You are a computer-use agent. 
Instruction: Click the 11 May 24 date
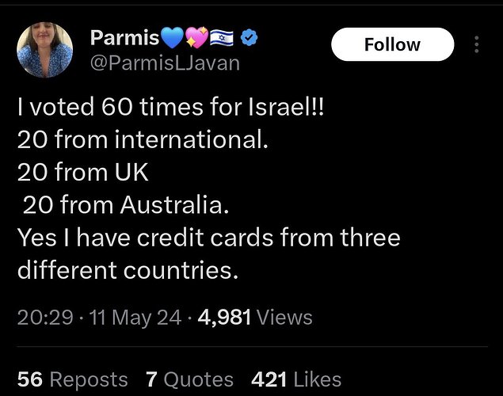[135, 318]
